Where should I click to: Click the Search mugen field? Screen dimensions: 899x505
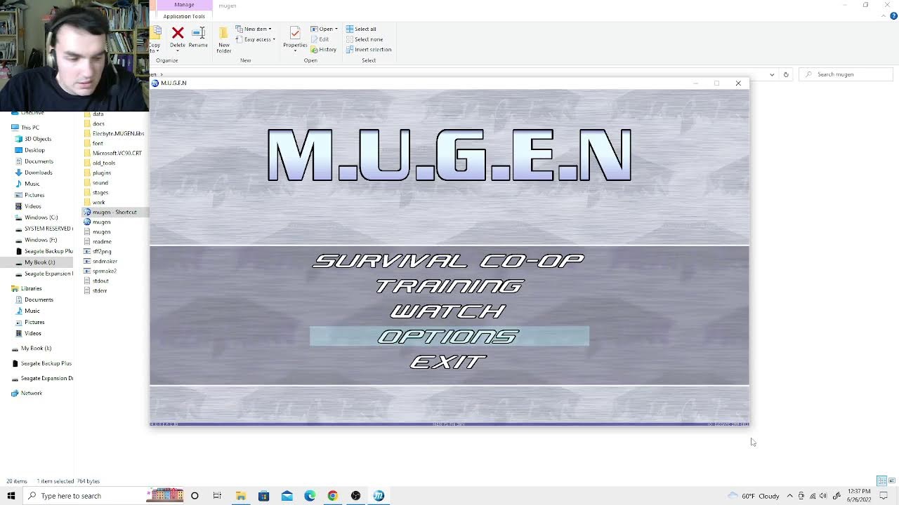pos(846,74)
